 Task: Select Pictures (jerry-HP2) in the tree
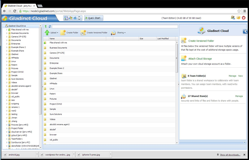[x=20, y=125]
